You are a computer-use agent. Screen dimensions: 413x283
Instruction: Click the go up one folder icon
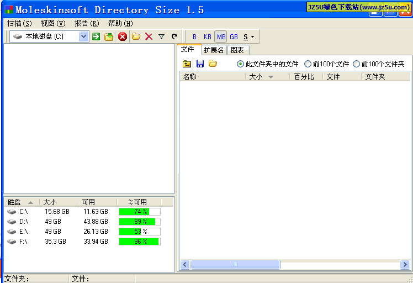coord(187,64)
